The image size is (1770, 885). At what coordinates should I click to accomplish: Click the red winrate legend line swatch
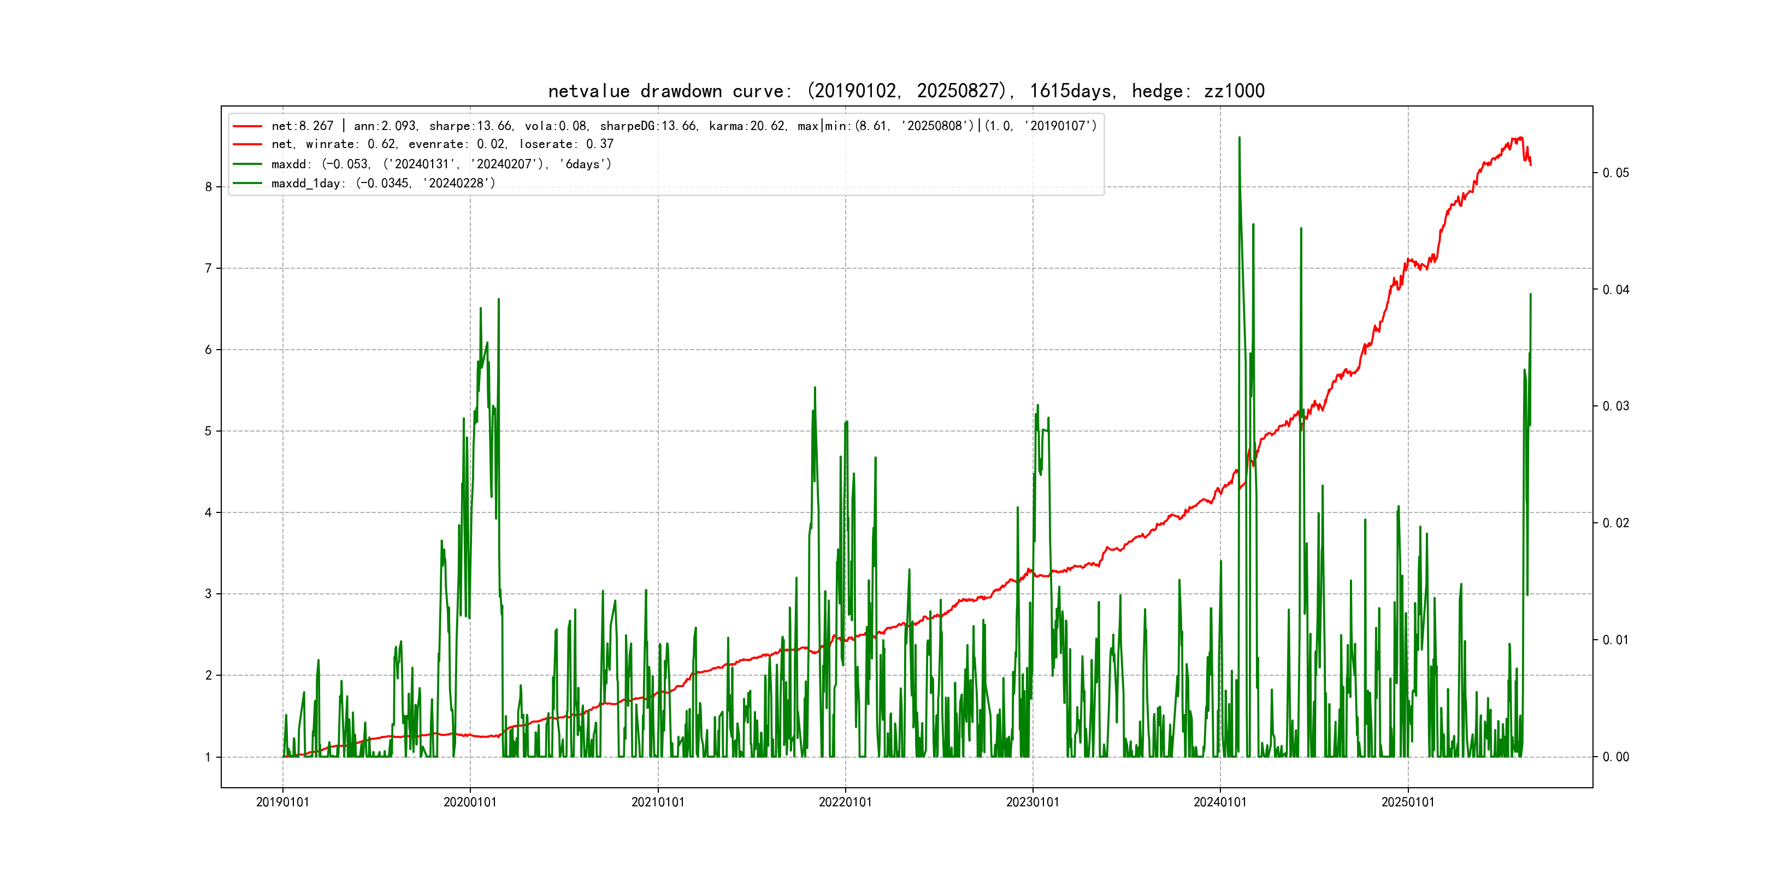click(x=247, y=144)
